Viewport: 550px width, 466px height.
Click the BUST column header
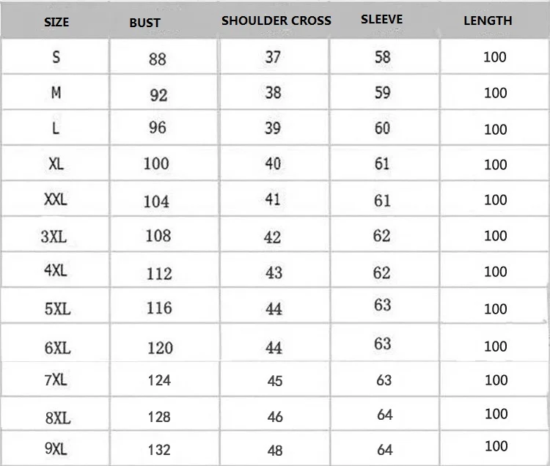[145, 23]
